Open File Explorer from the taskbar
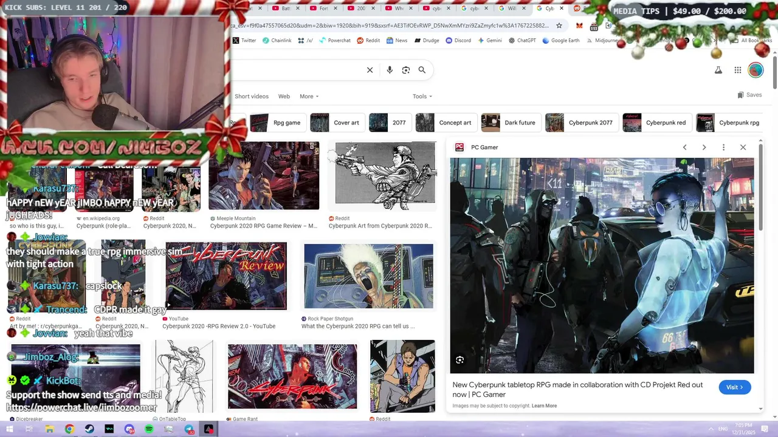This screenshot has height=437, width=778. point(49,429)
